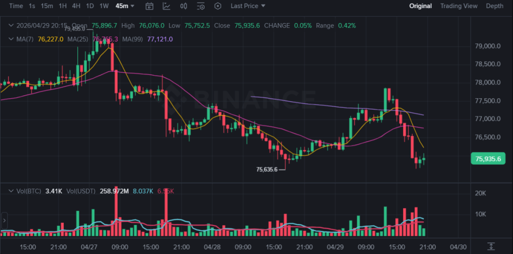
Task: Switch to the Trading View tab
Action: point(458,6)
